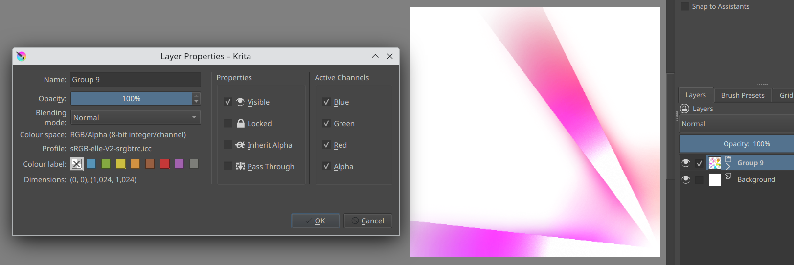
Task: Click the sRGB-elle-V2-srgbtrc.icc profile text
Action: 111,148
